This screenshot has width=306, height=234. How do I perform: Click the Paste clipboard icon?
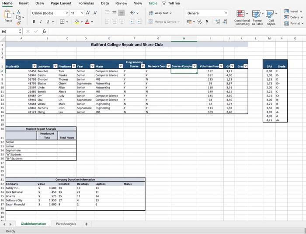coord(8,14)
